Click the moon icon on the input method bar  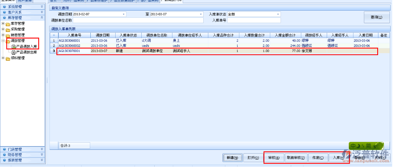(358, 145)
